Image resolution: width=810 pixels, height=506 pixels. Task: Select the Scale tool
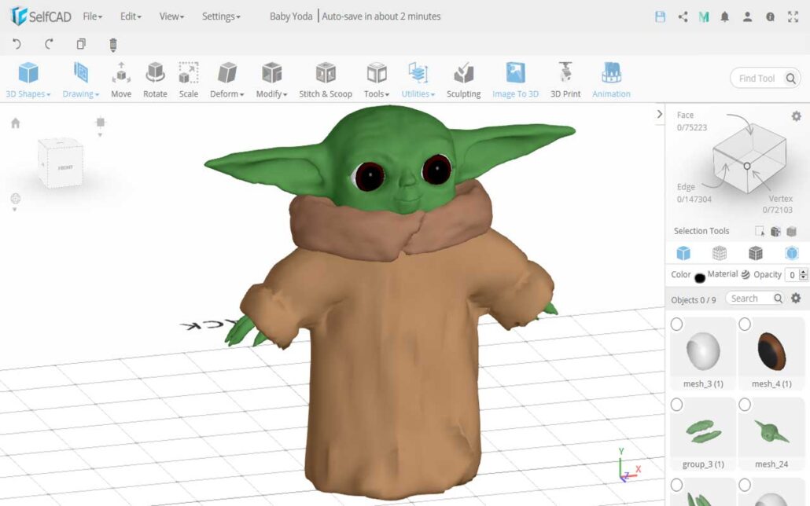tap(188, 79)
